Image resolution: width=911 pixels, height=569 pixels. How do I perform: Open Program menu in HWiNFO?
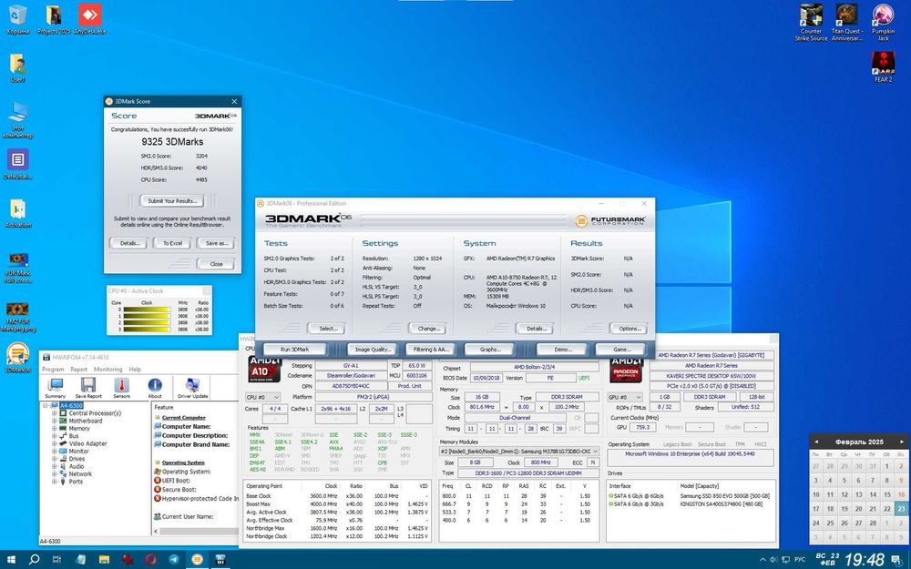[53, 370]
